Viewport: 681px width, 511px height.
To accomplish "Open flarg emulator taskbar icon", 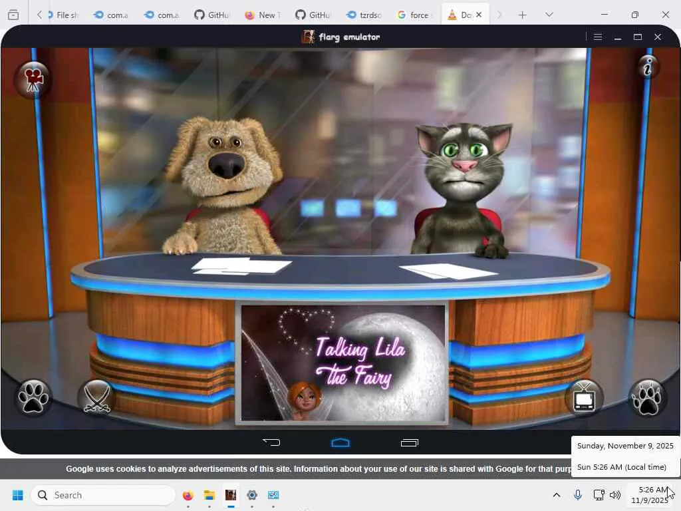I will (x=231, y=495).
